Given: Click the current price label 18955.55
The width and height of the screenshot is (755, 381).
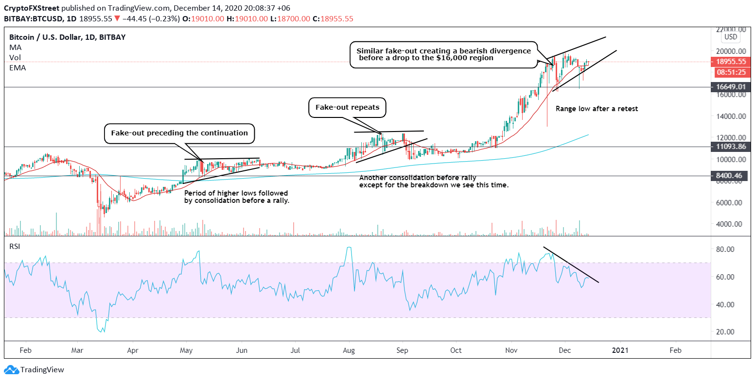Looking at the screenshot, I should 731,62.
